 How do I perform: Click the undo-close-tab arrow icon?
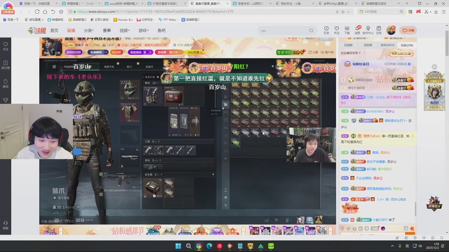[53, 12]
